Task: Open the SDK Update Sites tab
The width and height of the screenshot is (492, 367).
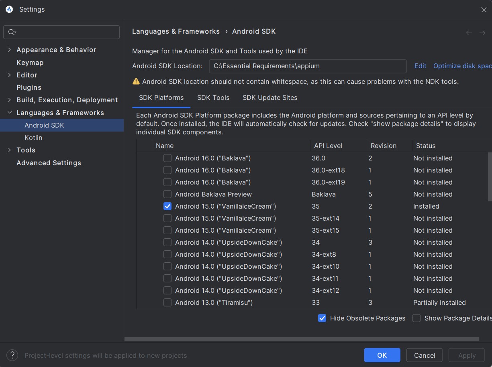Action: click(270, 97)
